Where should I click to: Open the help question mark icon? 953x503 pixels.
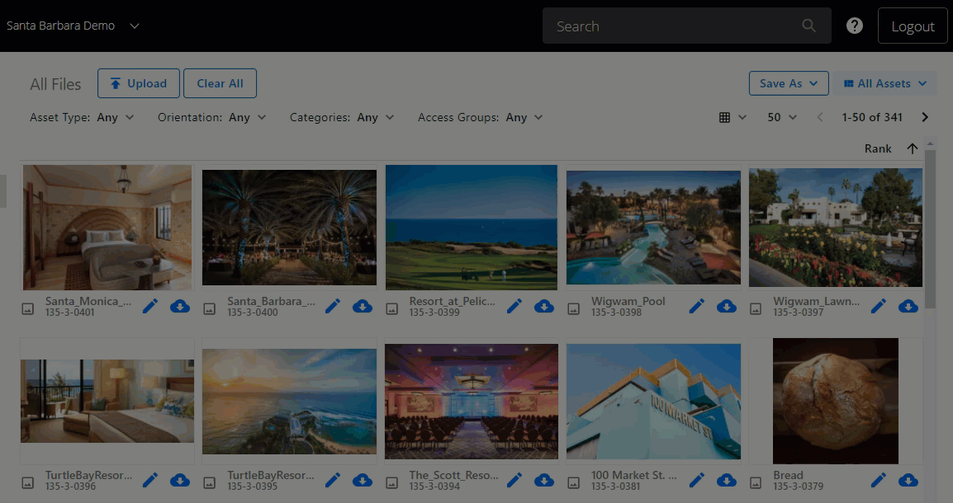[x=855, y=26]
